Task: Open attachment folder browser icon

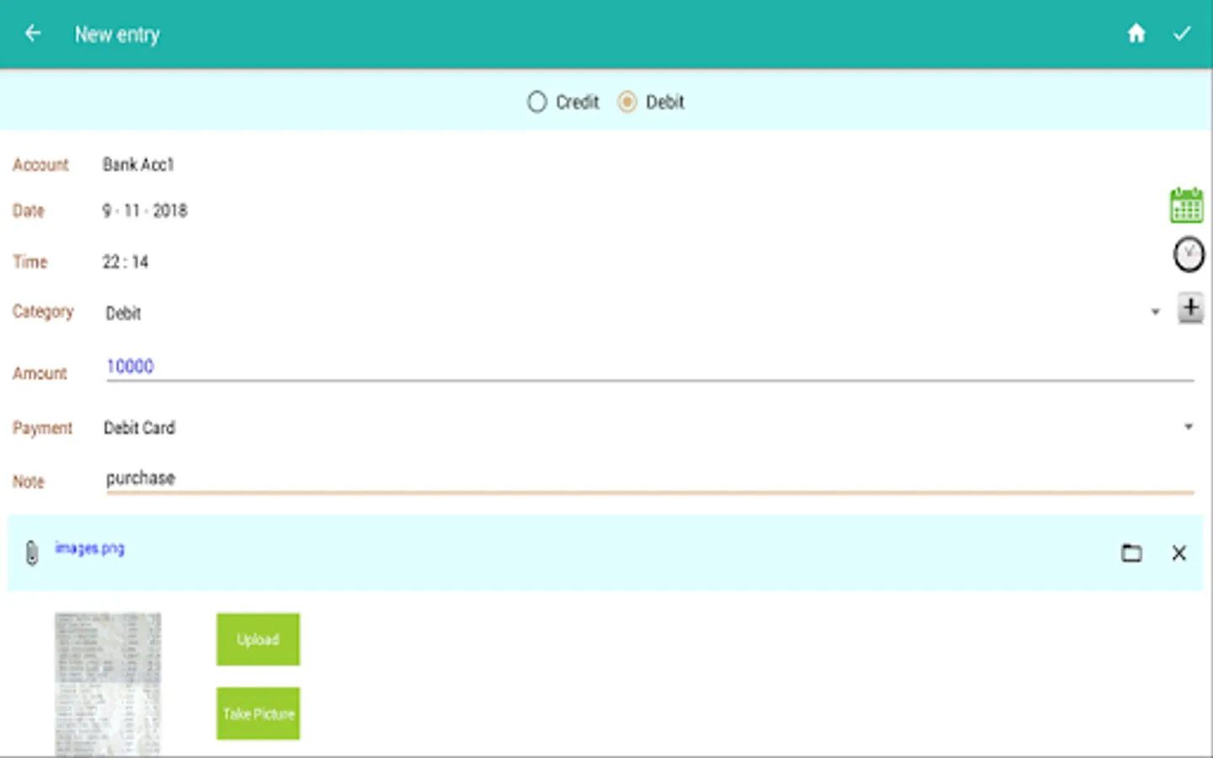Action: click(1132, 552)
